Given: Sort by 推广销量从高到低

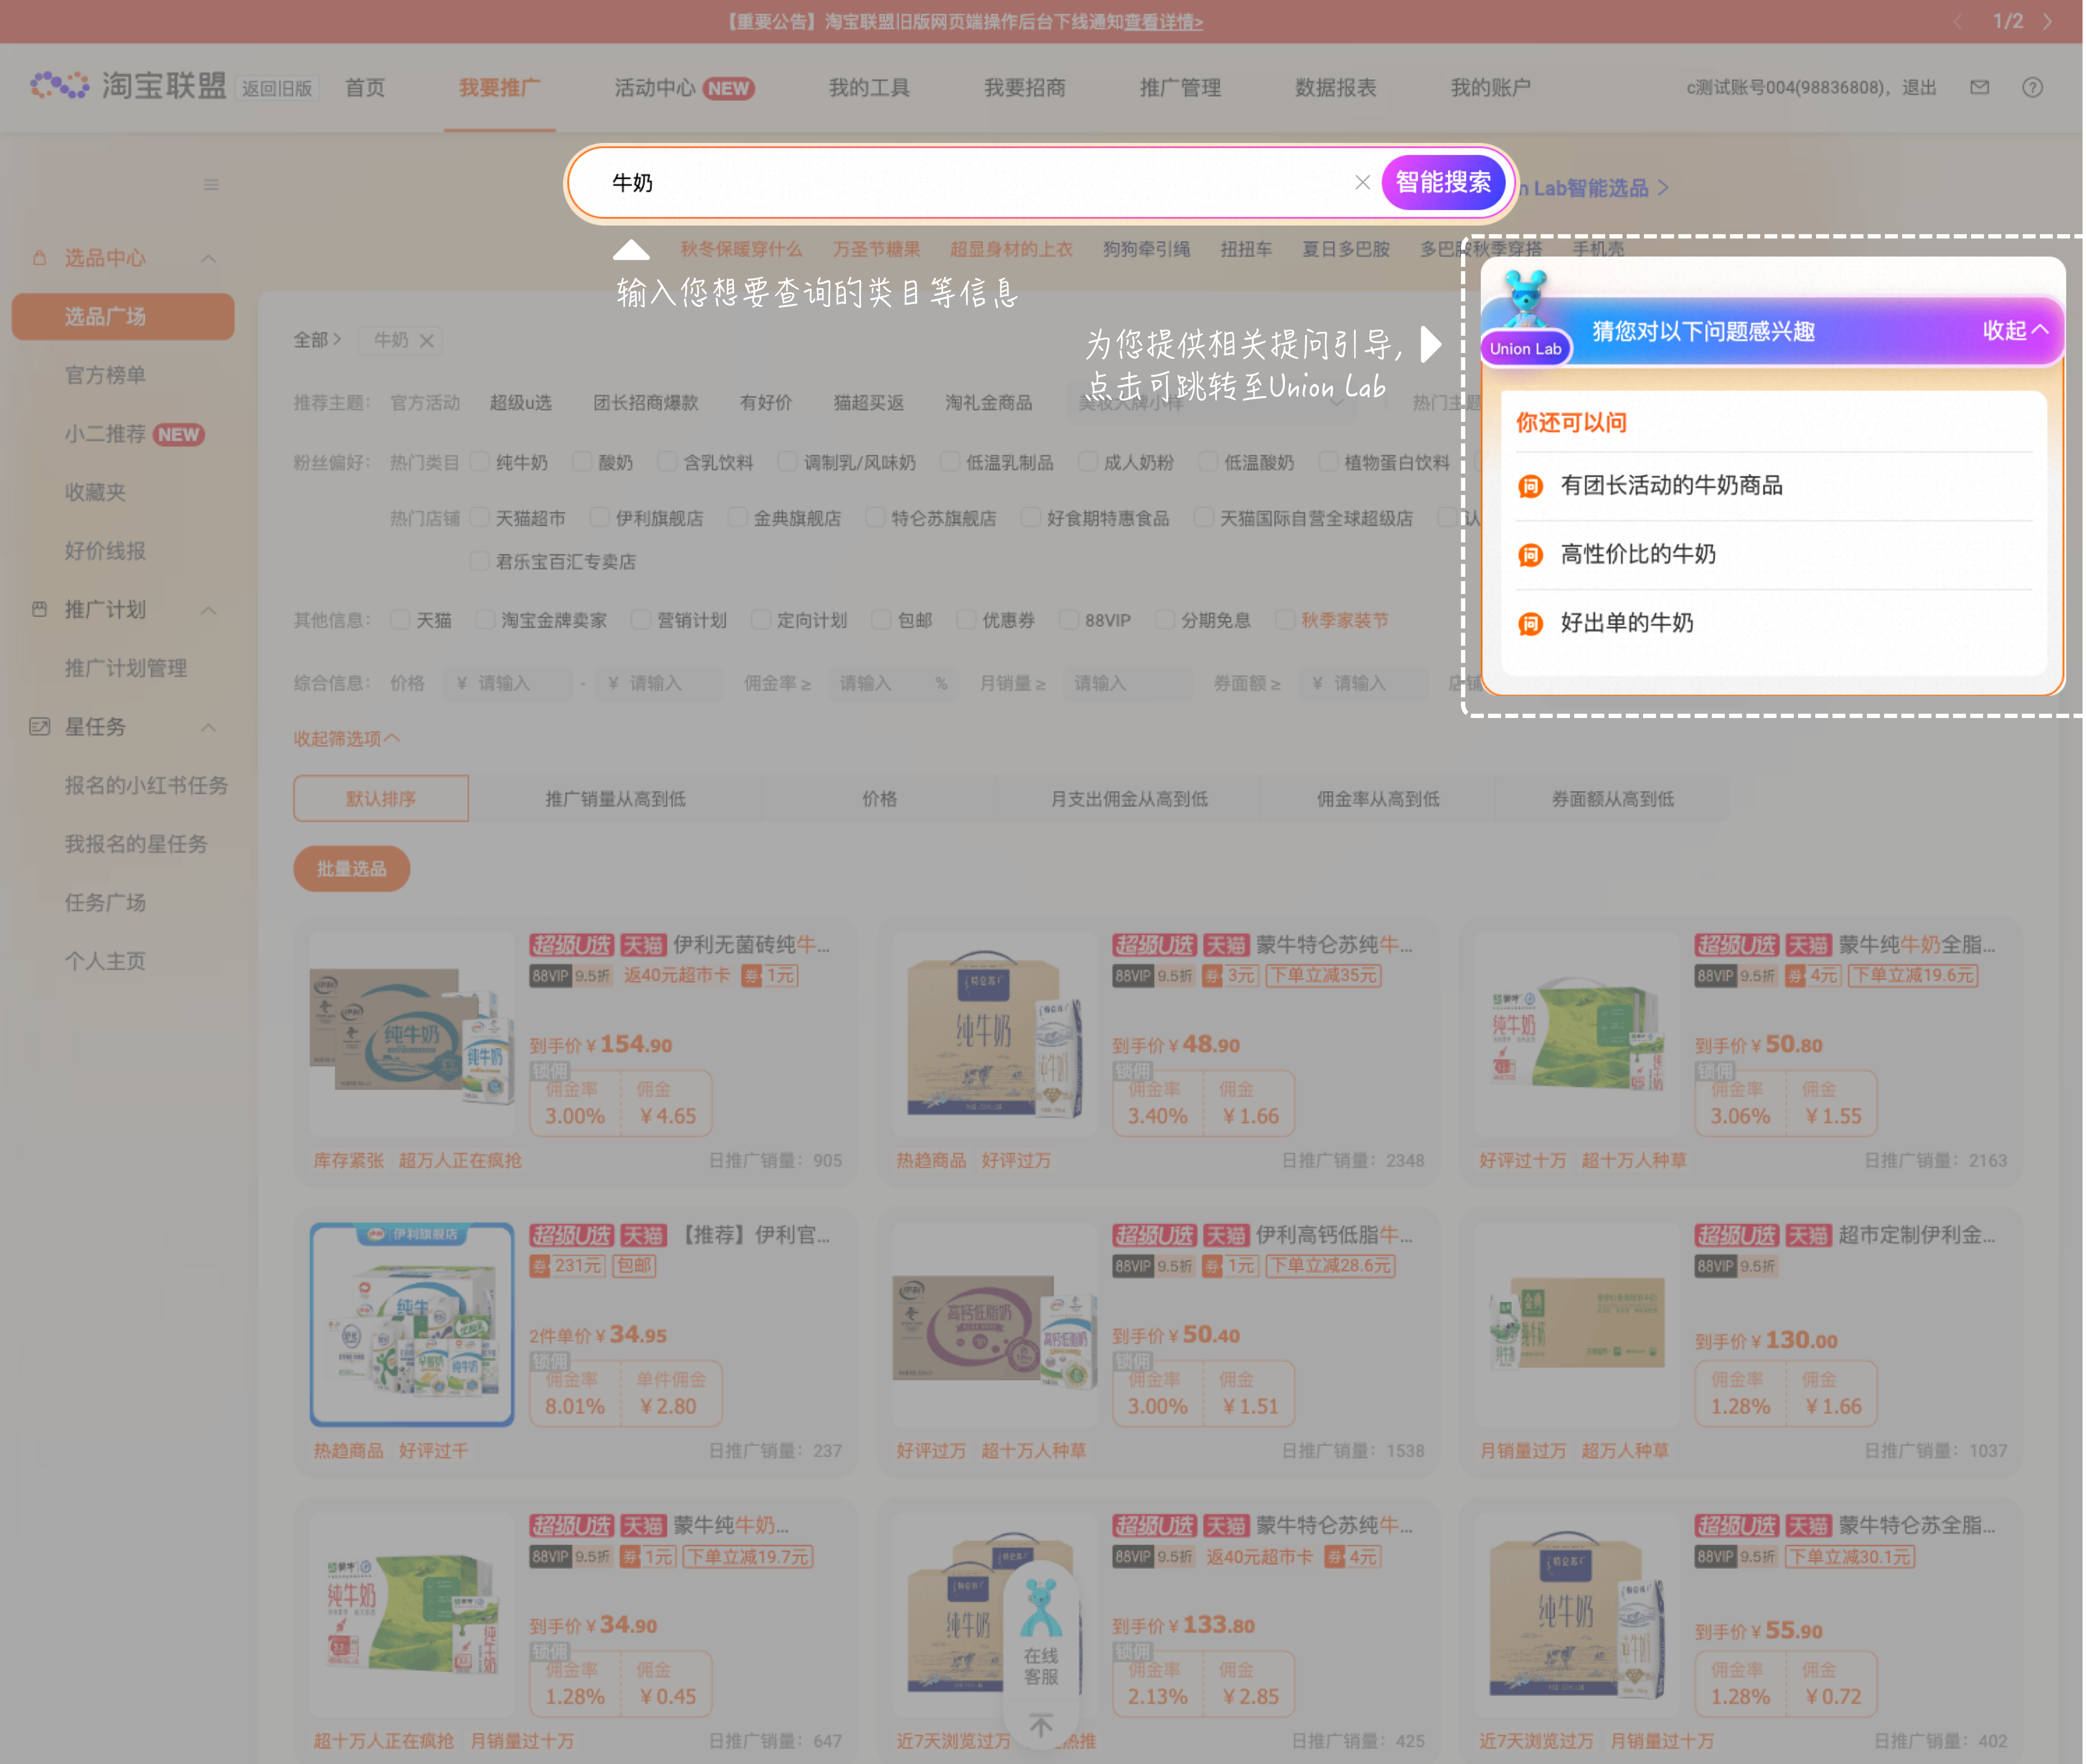Looking at the screenshot, I should coord(615,799).
